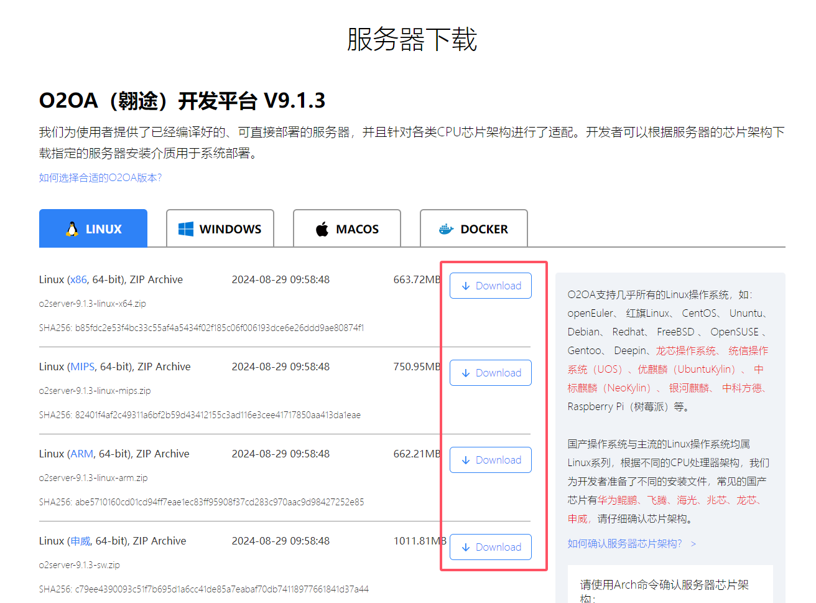Click the 华为鲲鹏 chip link

pos(617,500)
